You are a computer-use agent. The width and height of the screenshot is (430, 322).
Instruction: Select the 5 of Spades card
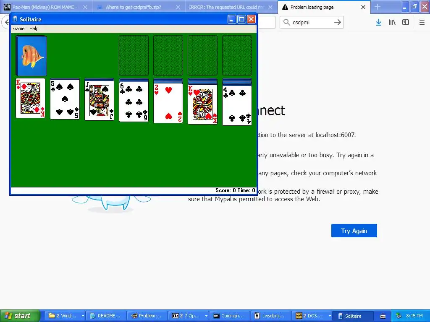tap(65, 99)
